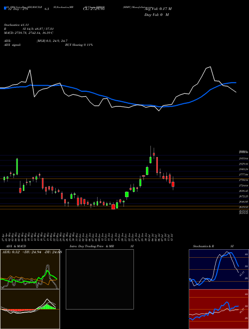Click the 2777.64 price axis label
249x329 pixels.
pyautogui.click(x=244, y=174)
